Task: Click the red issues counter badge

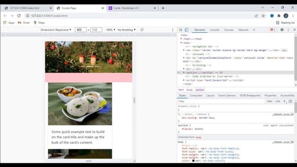Action: coord(272,30)
